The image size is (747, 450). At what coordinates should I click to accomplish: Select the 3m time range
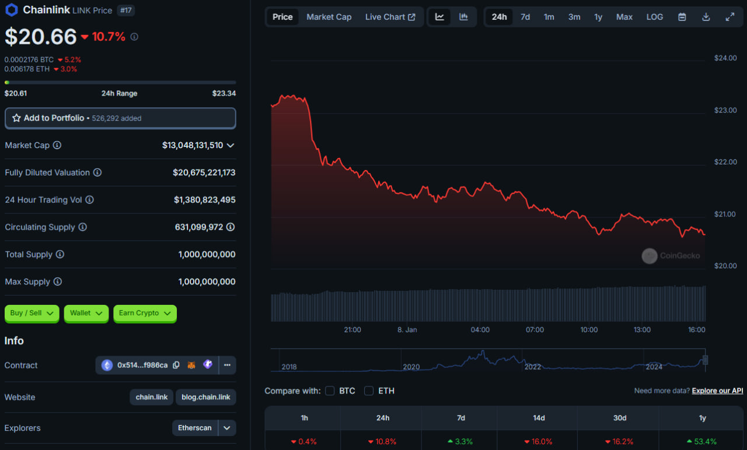coord(574,17)
